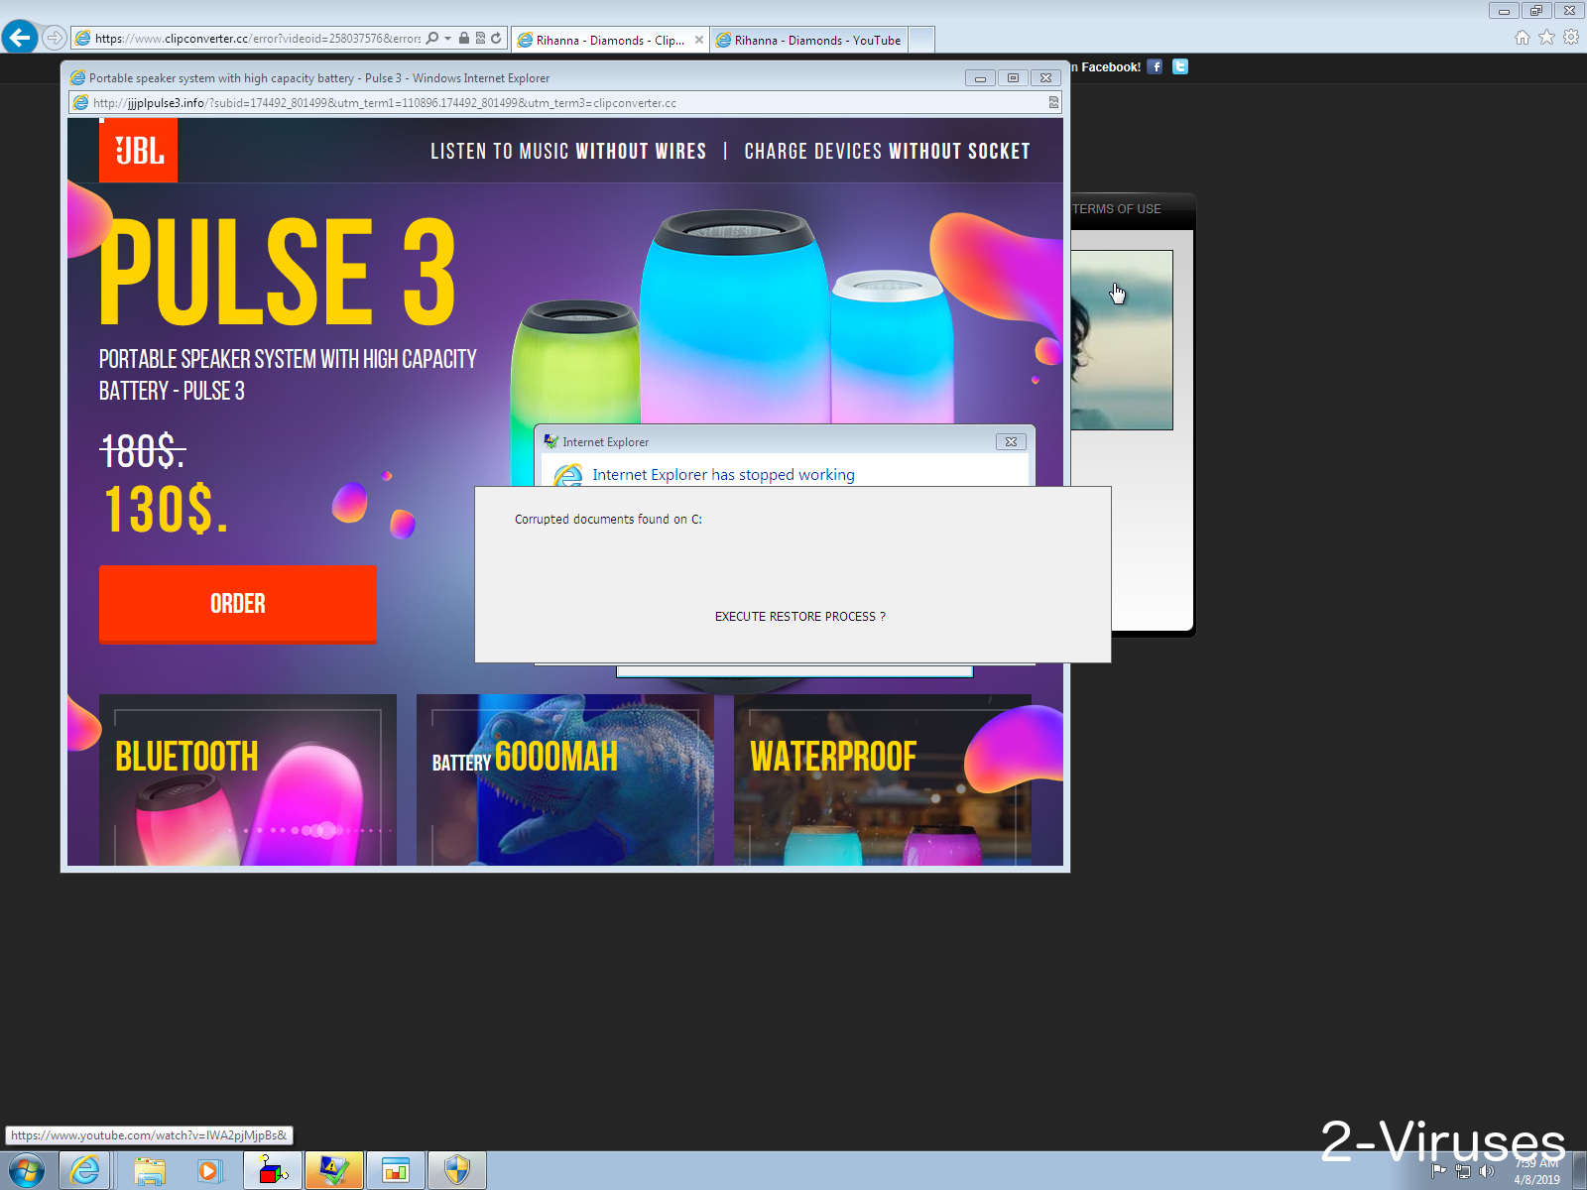Open Internet Explorer from the taskbar

86,1171
